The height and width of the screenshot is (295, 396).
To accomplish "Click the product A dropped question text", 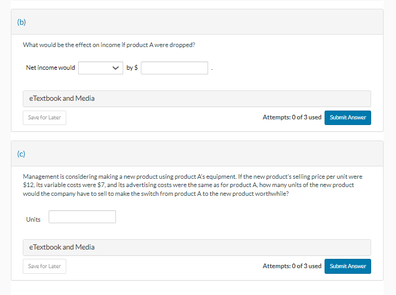I will 109,44.
